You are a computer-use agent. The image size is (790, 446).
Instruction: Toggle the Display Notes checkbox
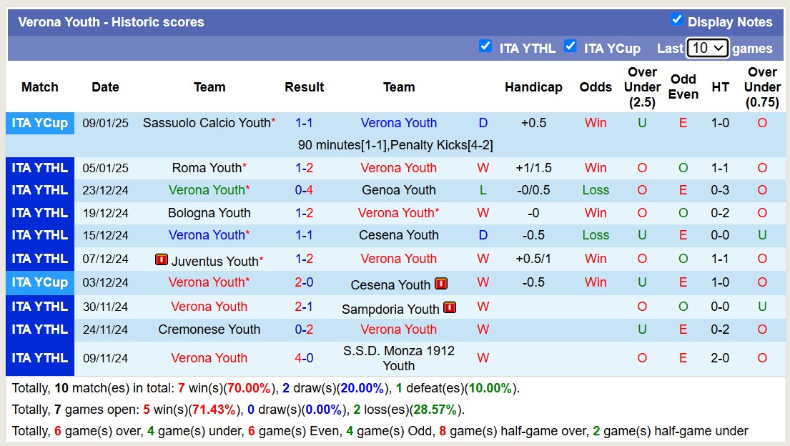tap(677, 20)
